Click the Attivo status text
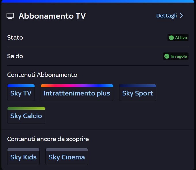 (181, 38)
